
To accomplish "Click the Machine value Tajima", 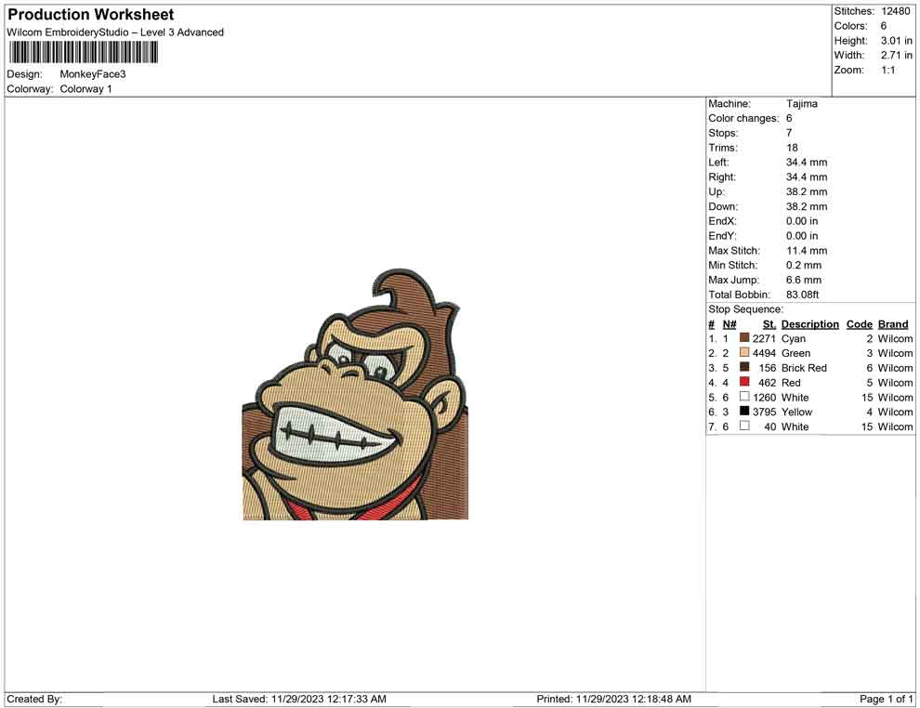I will point(801,103).
